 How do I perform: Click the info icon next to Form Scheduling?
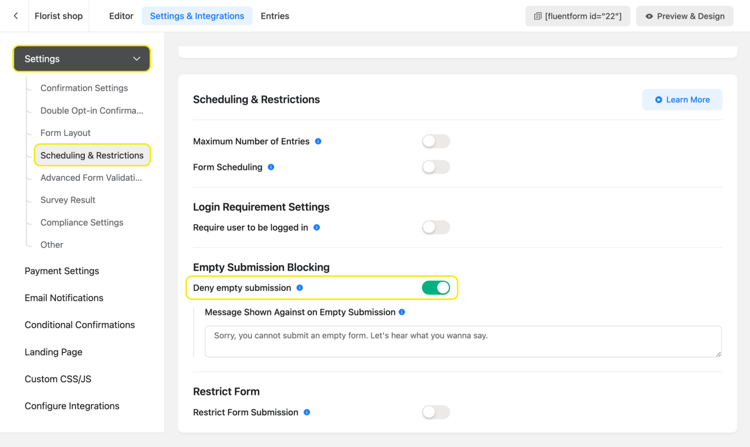tap(271, 167)
